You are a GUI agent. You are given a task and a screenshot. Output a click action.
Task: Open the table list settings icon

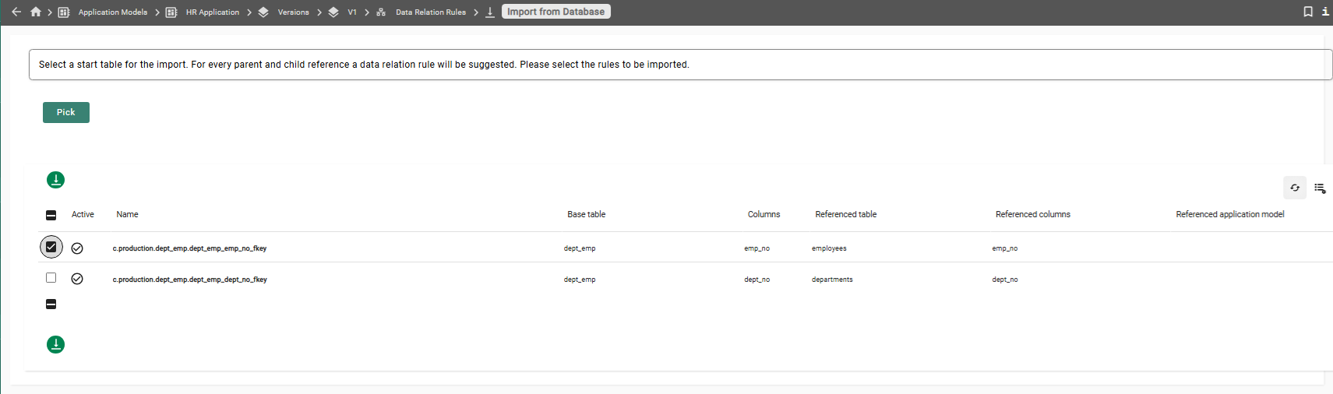[1320, 188]
